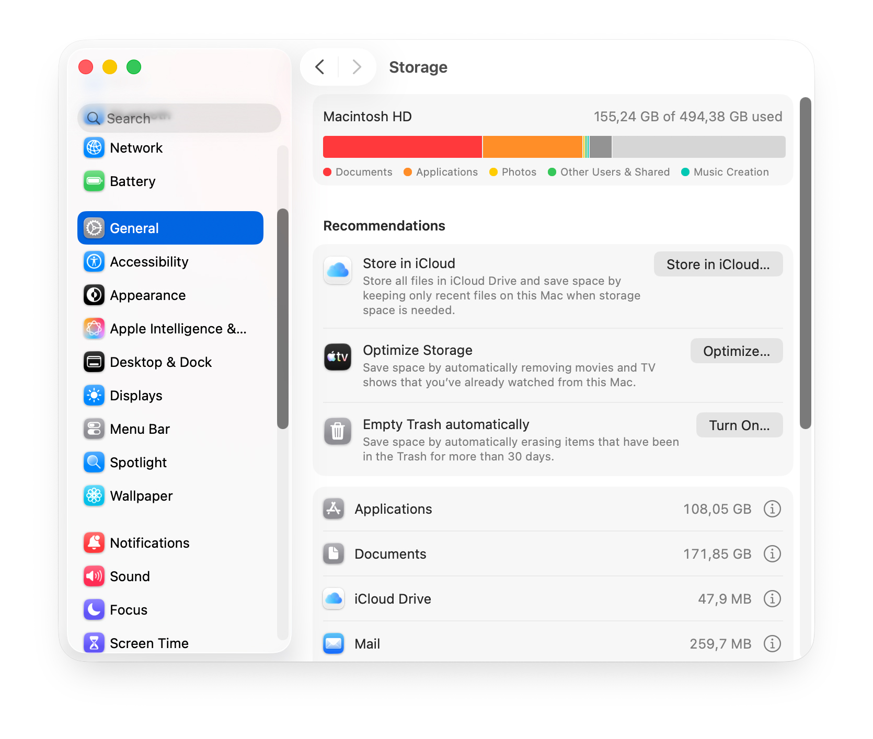Click the dark gray segment of storage bar
873x739 pixels.
click(x=601, y=147)
